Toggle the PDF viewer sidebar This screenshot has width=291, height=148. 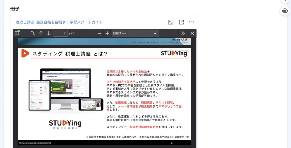click(x=17, y=33)
